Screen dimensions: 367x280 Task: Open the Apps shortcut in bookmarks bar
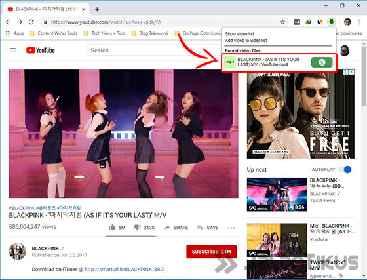pos(14,33)
